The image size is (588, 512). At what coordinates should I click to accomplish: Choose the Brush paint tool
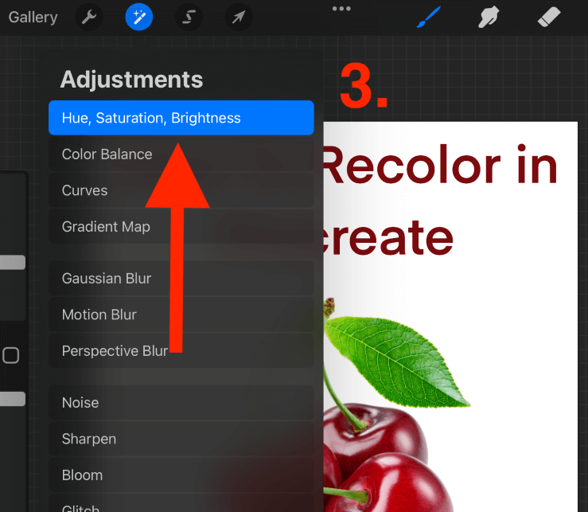pyautogui.click(x=428, y=18)
